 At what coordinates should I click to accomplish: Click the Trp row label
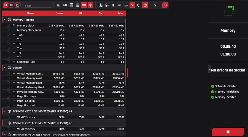tap(19, 44)
